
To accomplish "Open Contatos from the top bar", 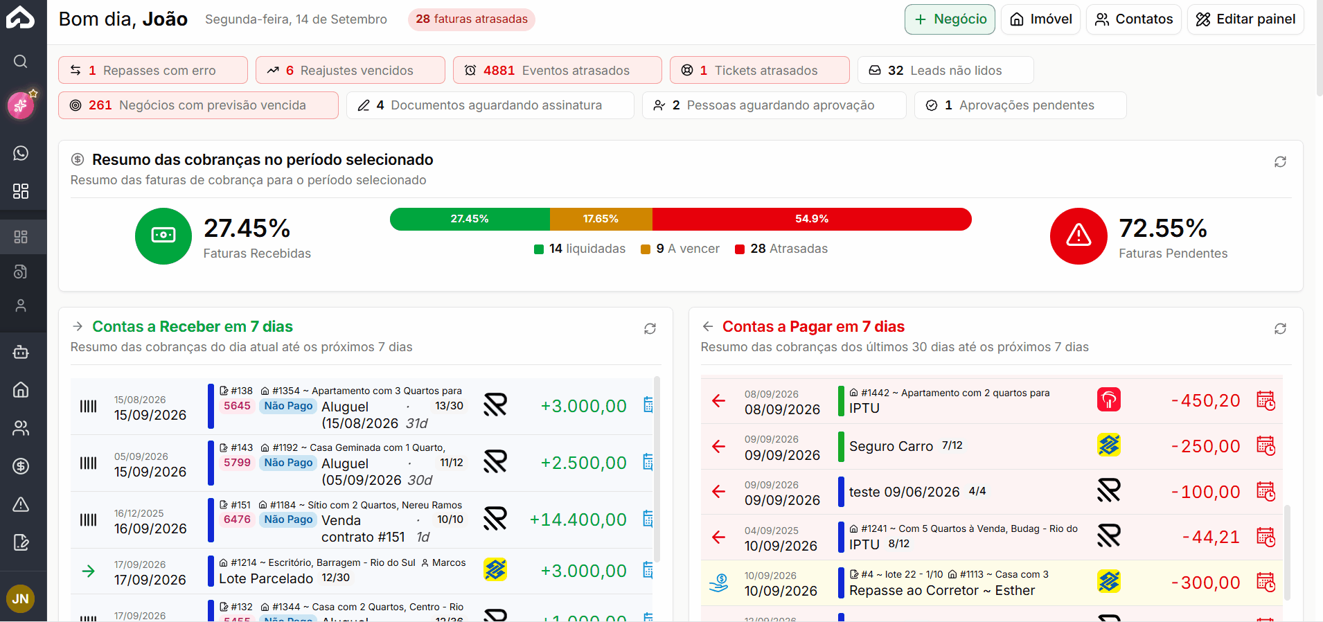I will coord(1134,19).
